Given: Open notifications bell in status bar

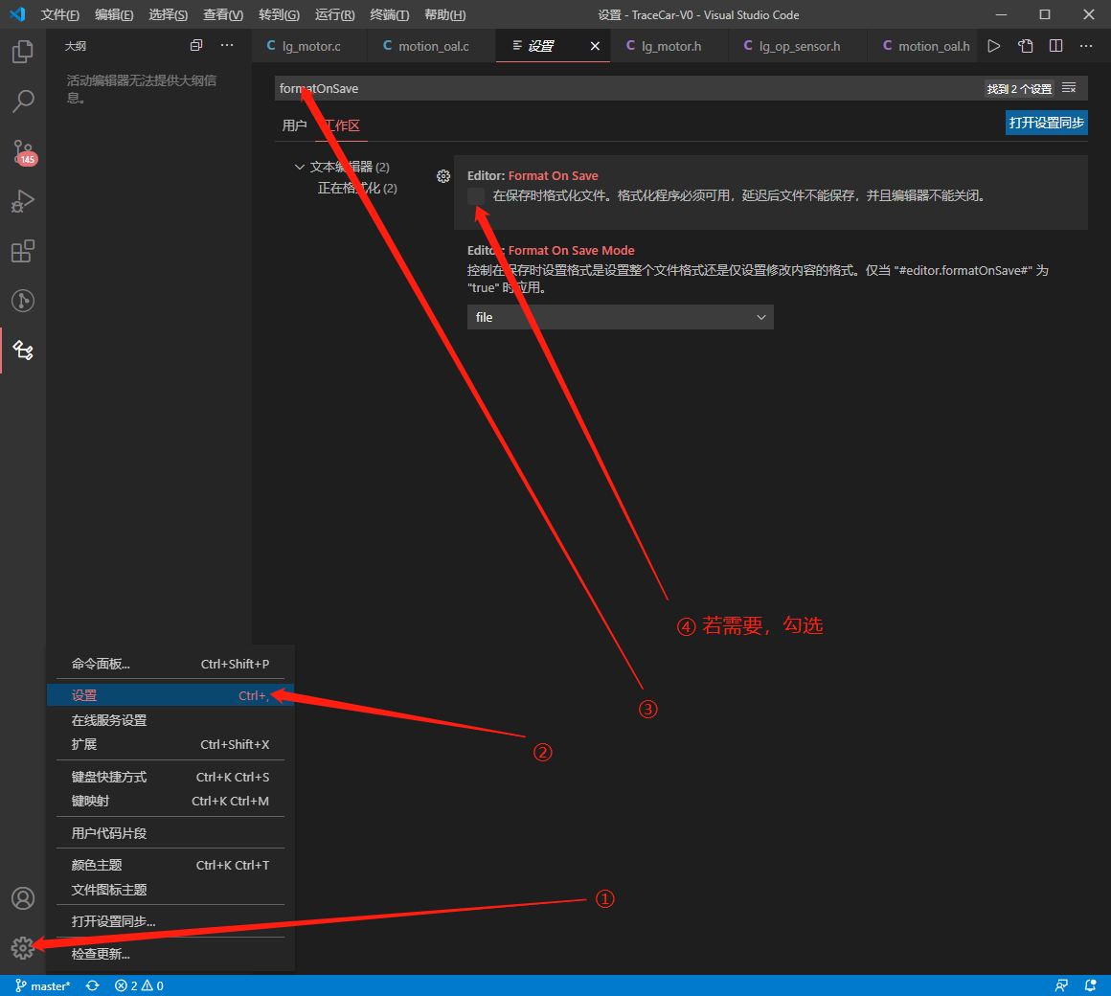Looking at the screenshot, I should (1091, 986).
